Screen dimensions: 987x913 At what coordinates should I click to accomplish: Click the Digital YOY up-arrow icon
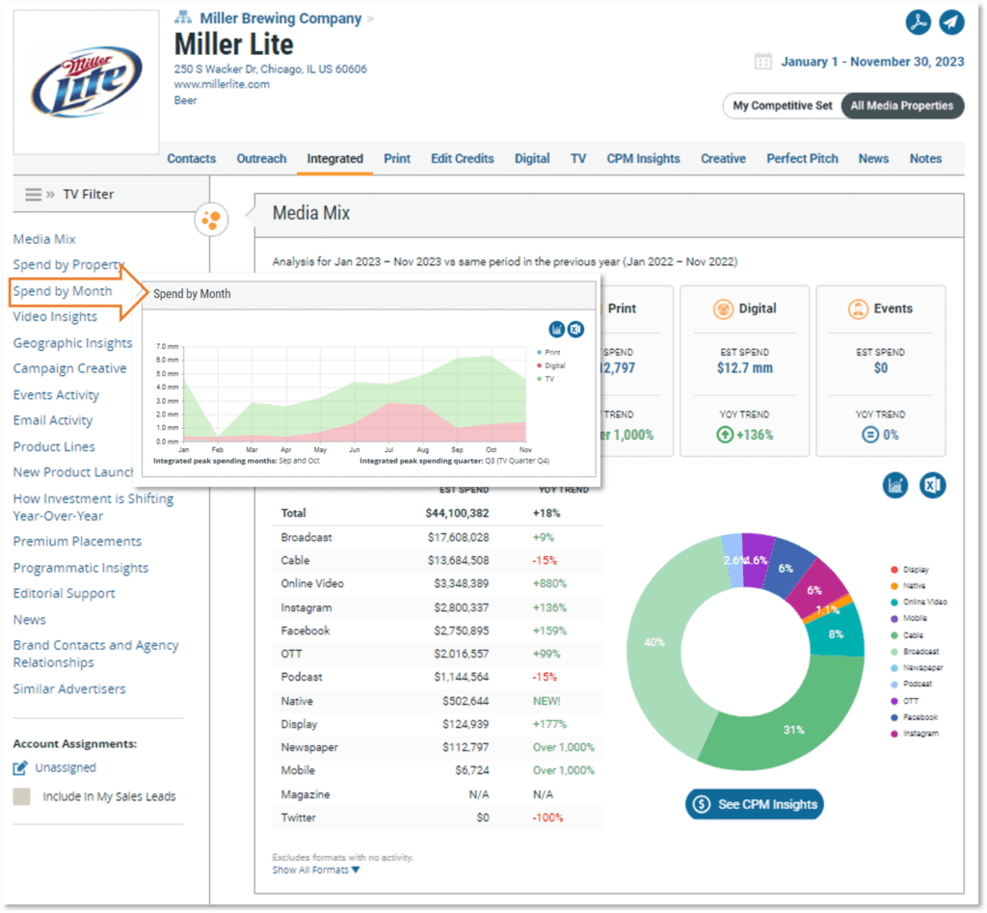coord(725,435)
